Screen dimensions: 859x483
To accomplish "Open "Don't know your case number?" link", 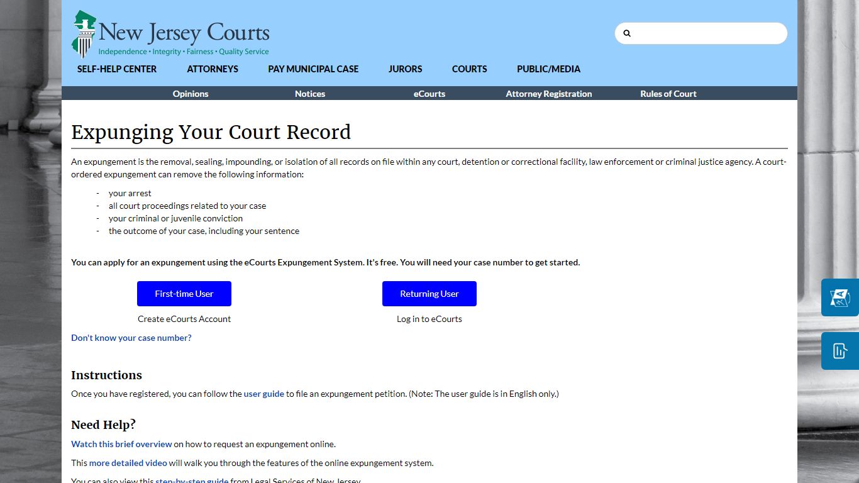I will coord(131,338).
